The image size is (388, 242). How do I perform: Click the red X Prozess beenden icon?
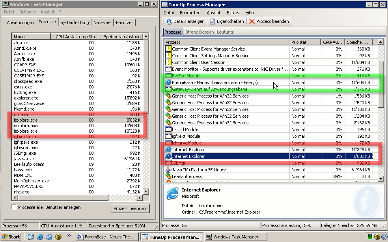pos(252,22)
